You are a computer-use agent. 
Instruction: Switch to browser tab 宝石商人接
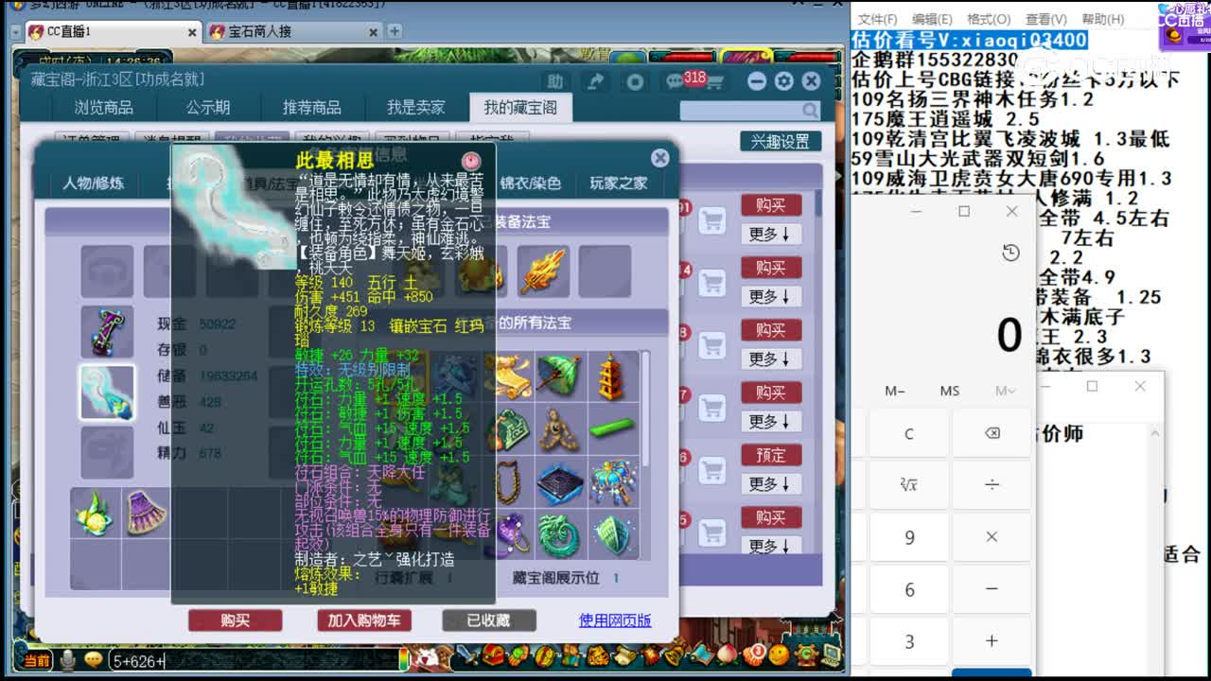pyautogui.click(x=293, y=32)
